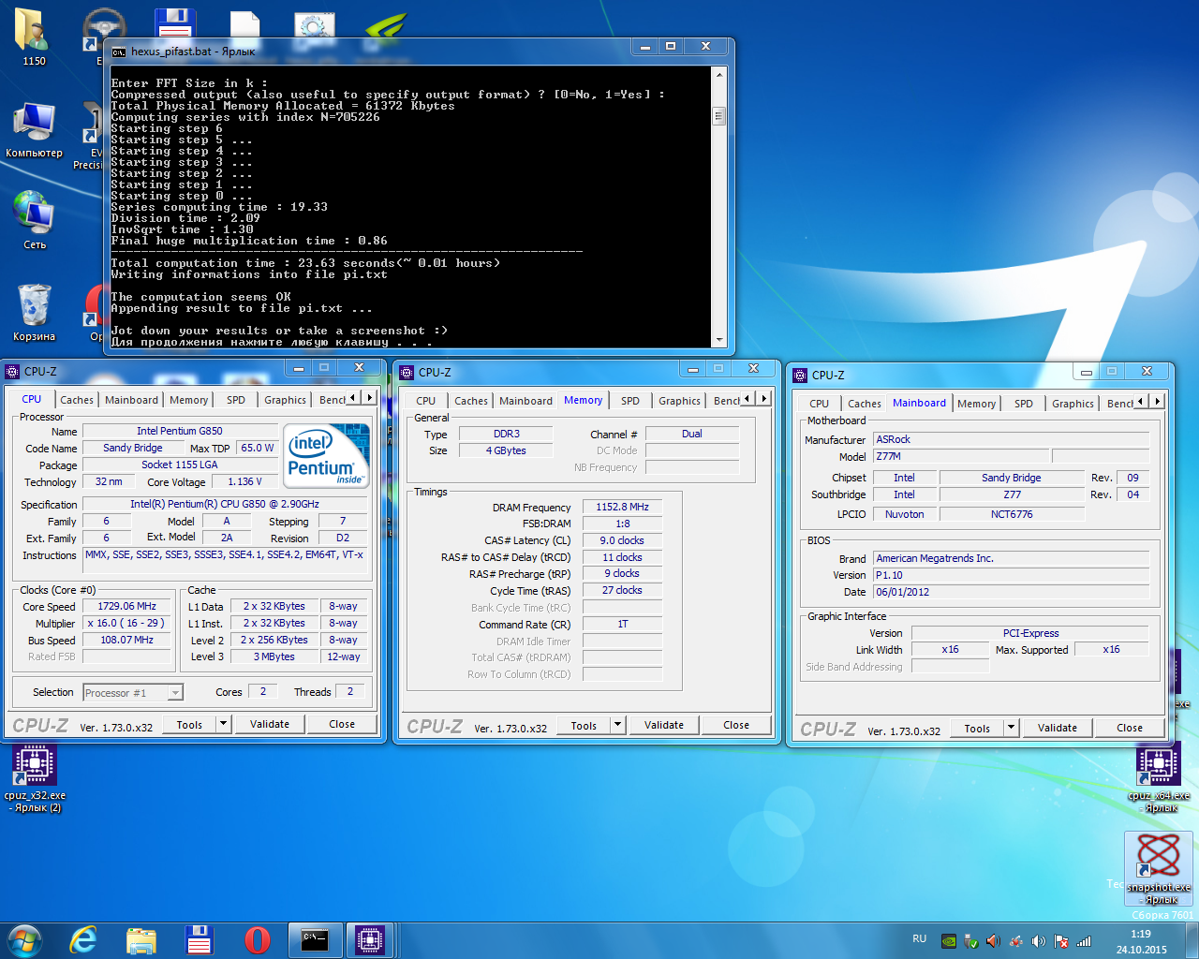Select Graphics tab in Memory window
The image size is (1199, 959).
click(x=679, y=401)
